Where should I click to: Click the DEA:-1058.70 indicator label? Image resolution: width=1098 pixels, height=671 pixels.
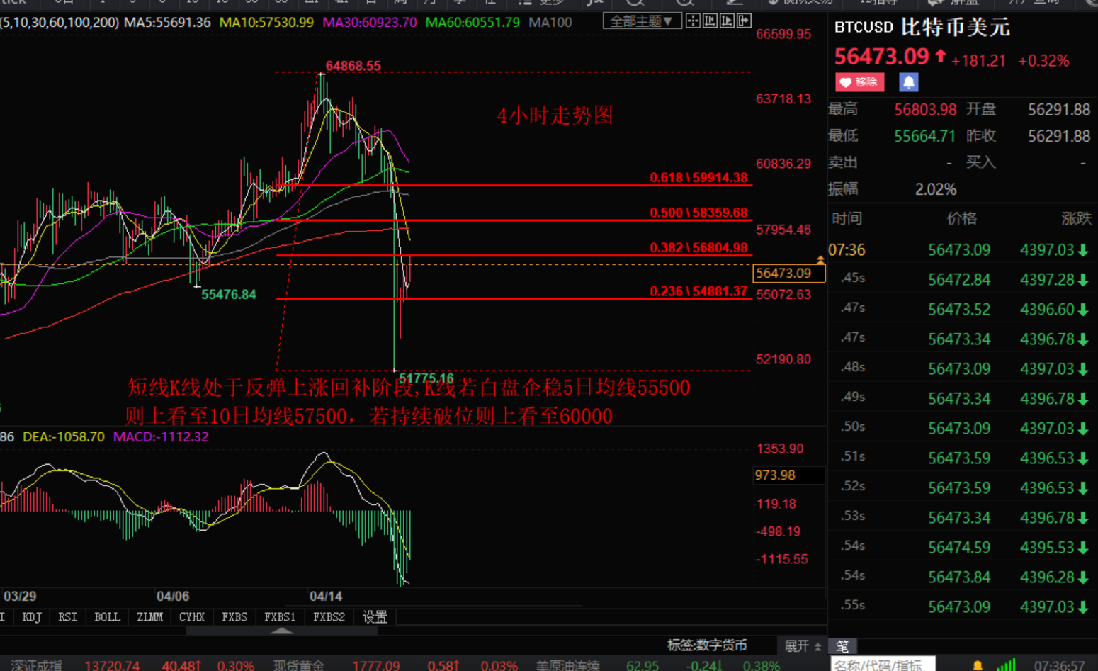click(64, 437)
